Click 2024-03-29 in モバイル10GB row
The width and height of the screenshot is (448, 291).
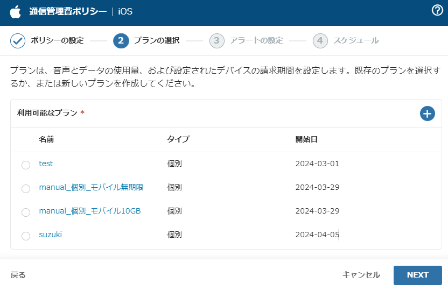click(x=317, y=211)
